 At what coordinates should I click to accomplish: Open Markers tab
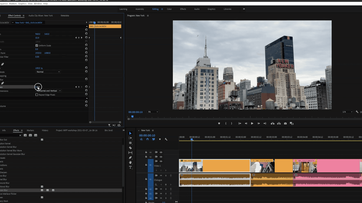[x=30, y=130]
